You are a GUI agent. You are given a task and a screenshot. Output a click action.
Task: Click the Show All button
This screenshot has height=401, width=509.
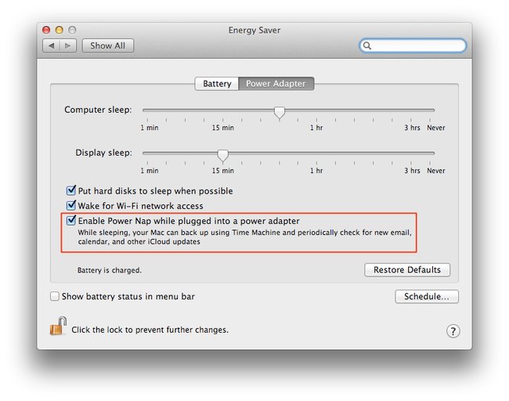click(108, 45)
